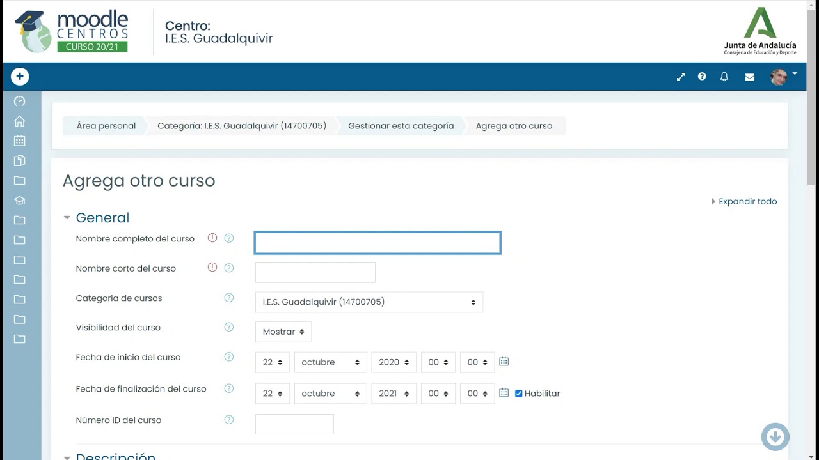819x460 pixels.
Task: Open the end date month dropdown
Action: (331, 394)
